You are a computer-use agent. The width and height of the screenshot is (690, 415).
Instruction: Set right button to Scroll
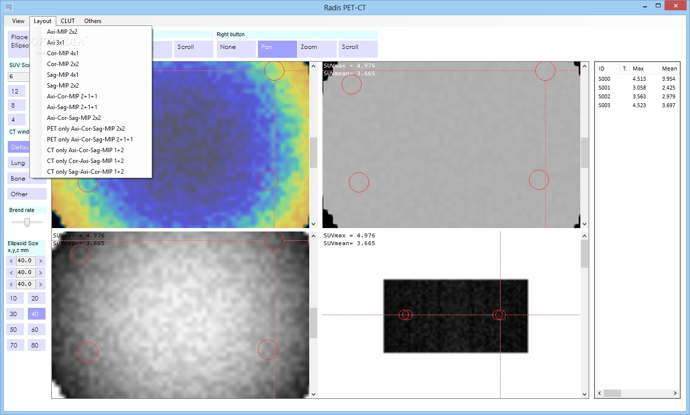click(358, 49)
